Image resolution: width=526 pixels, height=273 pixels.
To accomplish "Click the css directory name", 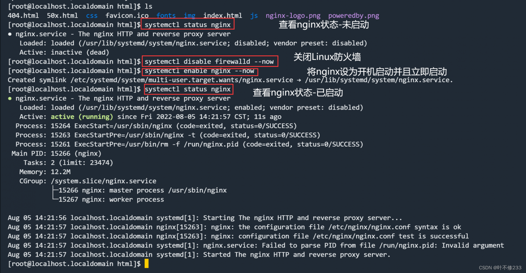I will tap(92, 16).
